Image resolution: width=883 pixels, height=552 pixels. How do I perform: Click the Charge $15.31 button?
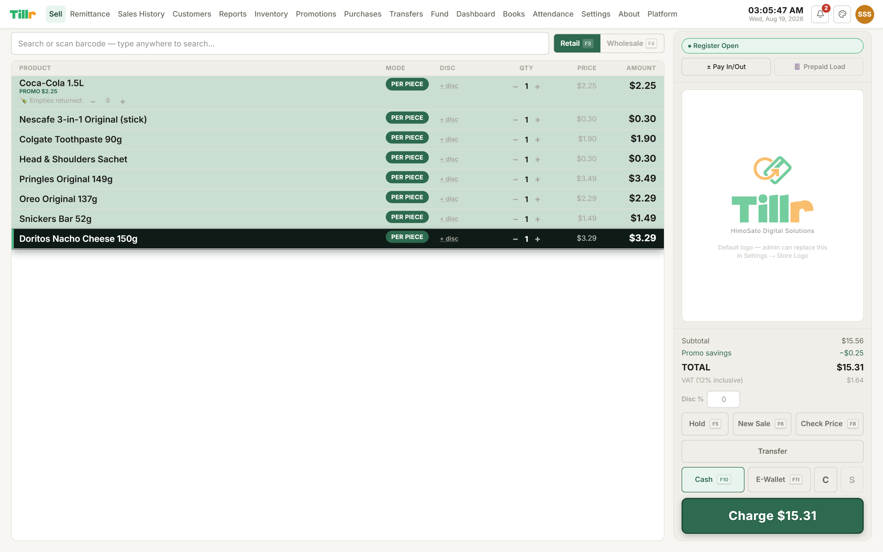772,516
